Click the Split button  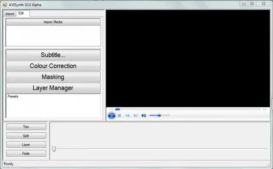pos(26,136)
